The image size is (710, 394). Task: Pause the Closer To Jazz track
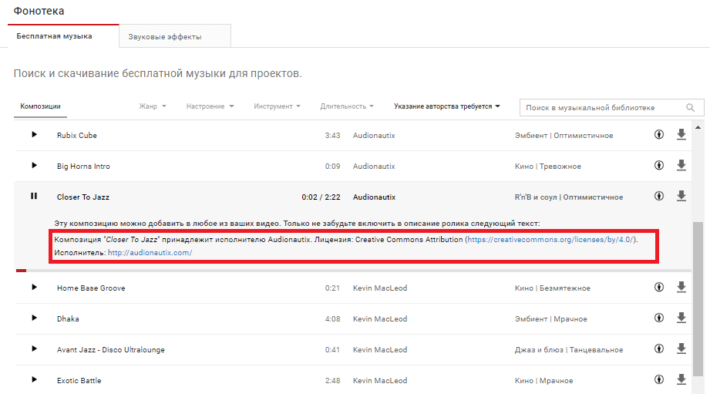(34, 197)
